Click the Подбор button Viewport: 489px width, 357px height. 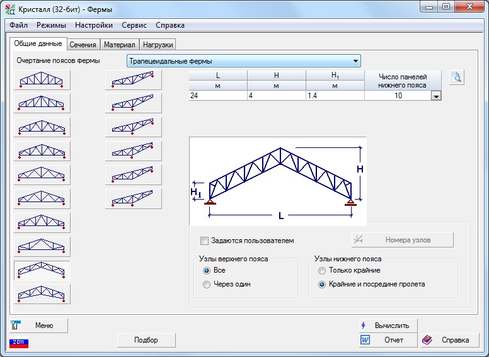(x=146, y=340)
